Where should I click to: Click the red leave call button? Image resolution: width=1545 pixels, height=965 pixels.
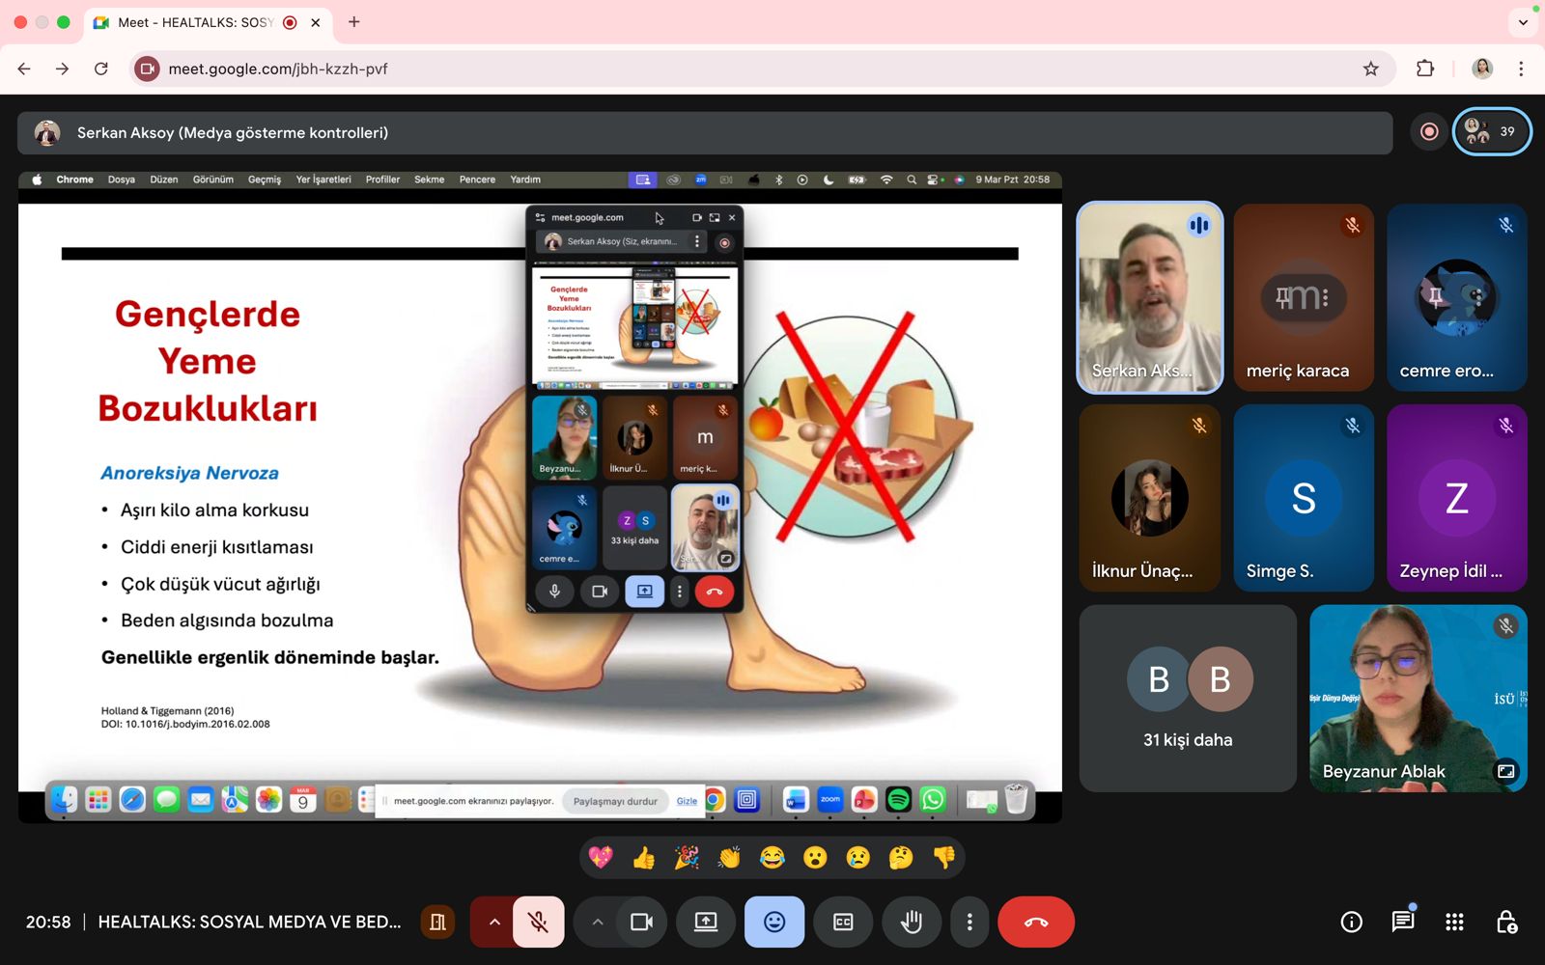(x=1035, y=922)
